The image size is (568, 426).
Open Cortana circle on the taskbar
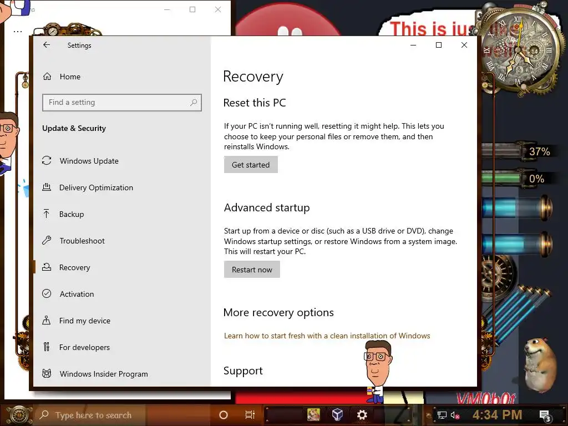point(224,415)
